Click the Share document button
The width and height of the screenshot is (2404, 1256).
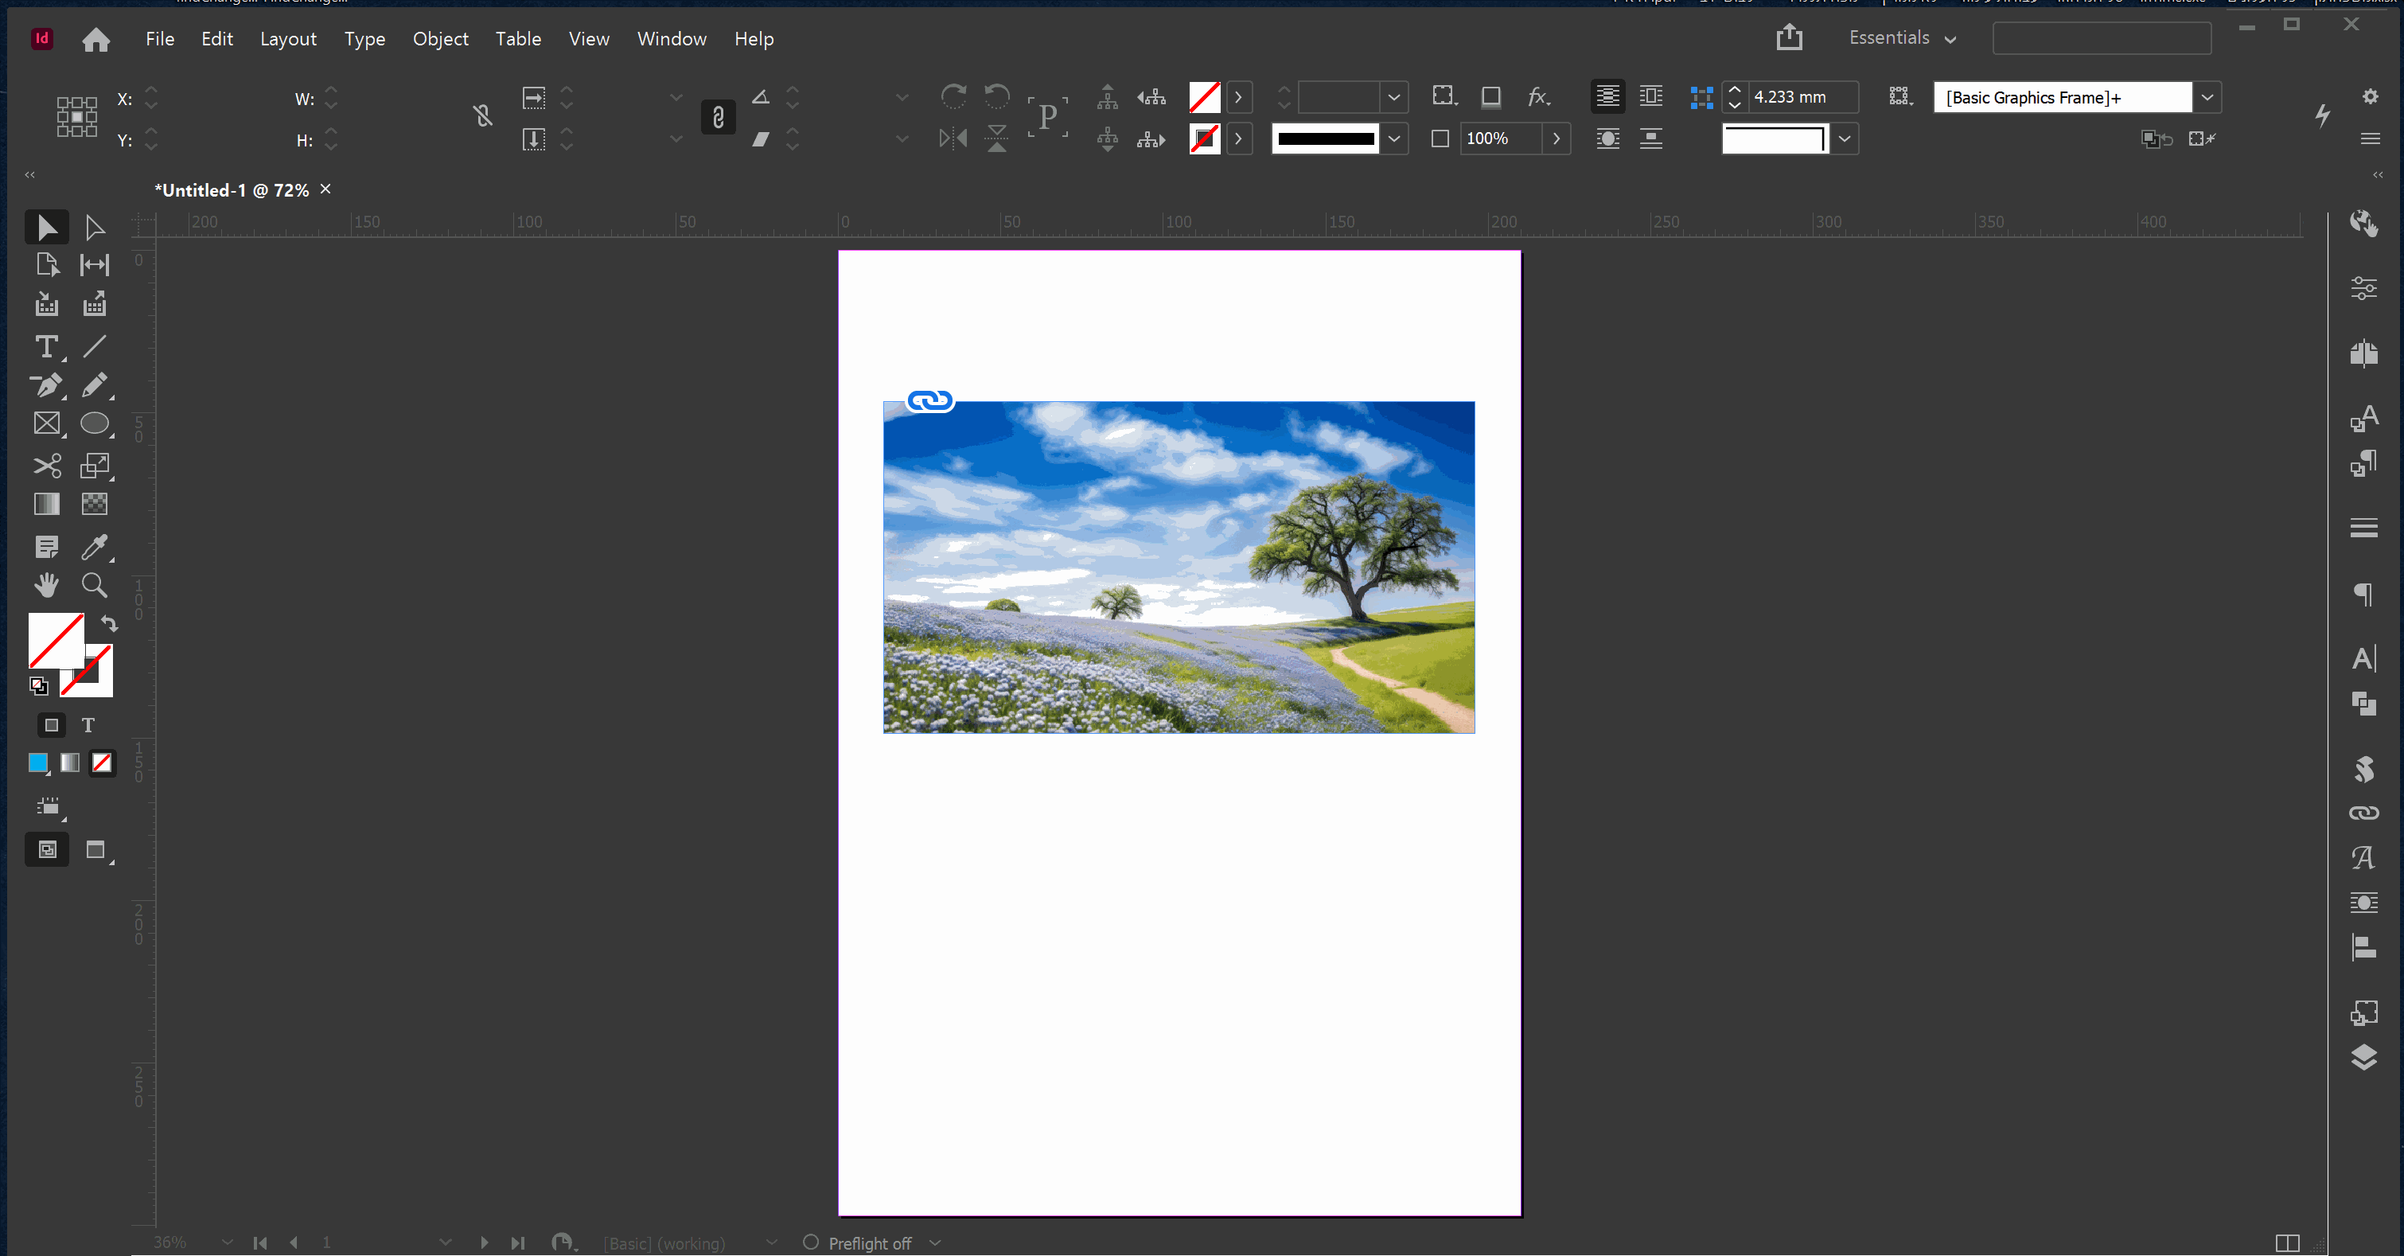pyautogui.click(x=1789, y=37)
